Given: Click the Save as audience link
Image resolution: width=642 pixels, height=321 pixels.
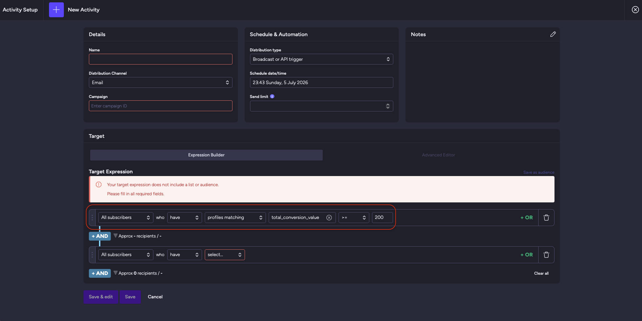Looking at the screenshot, I should click(x=539, y=172).
